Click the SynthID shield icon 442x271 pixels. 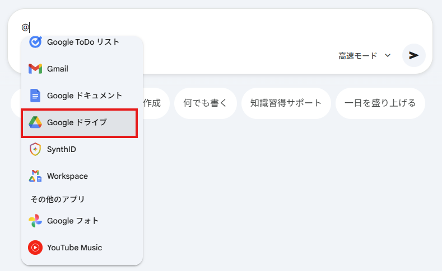35,149
